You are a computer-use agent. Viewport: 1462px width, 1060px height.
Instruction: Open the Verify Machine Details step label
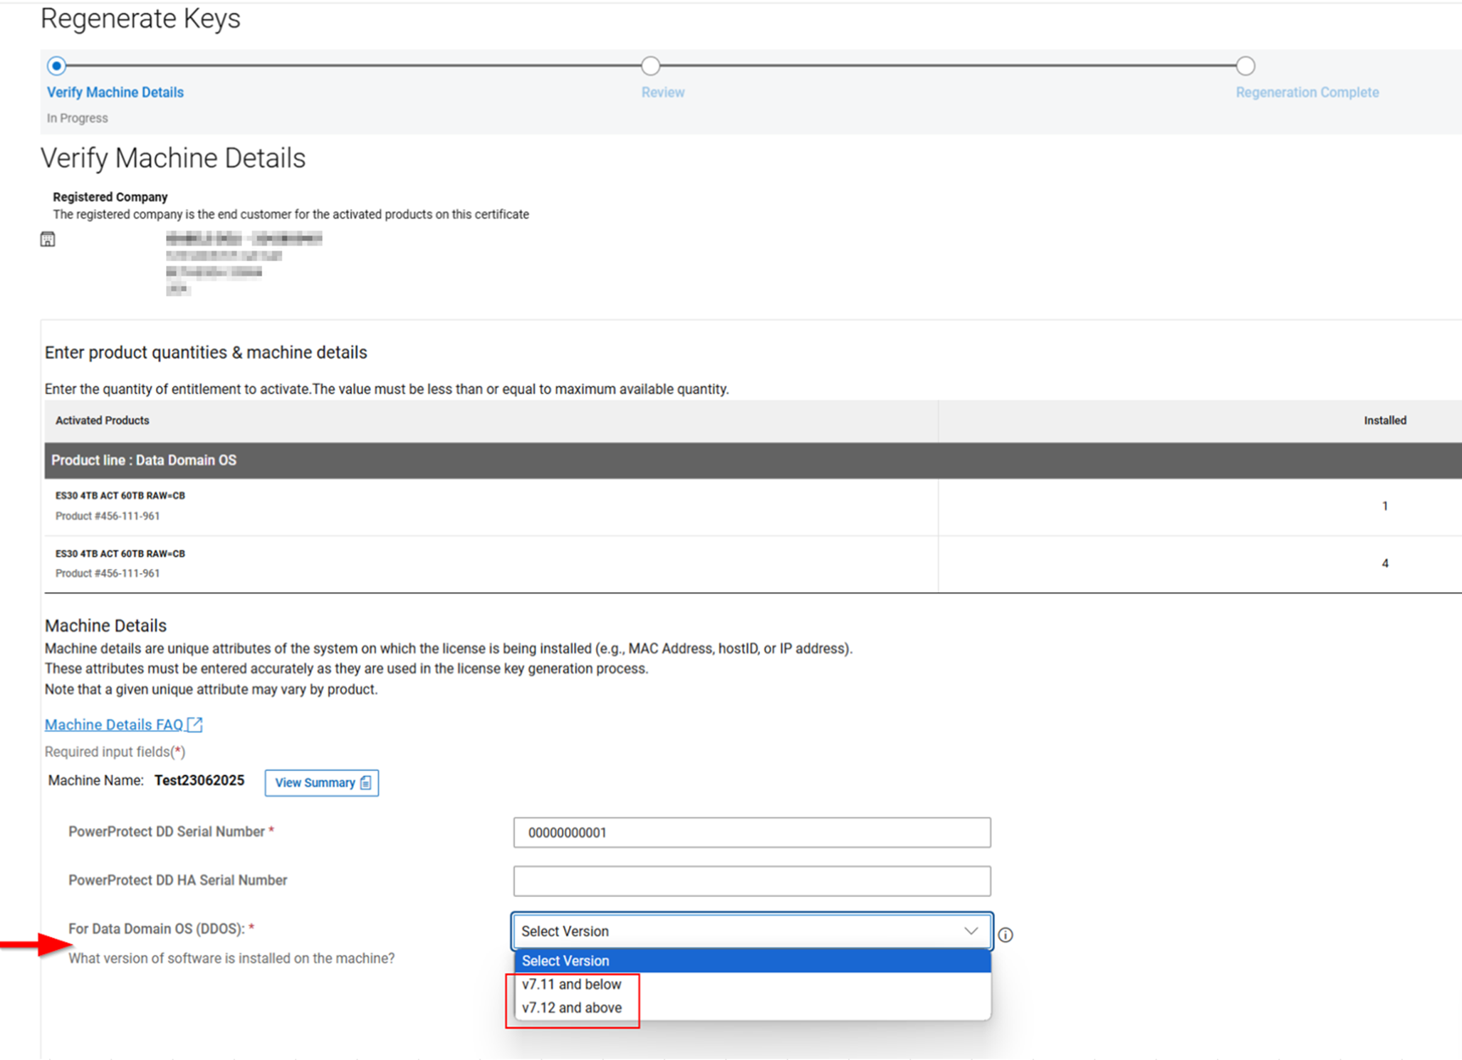[115, 93]
